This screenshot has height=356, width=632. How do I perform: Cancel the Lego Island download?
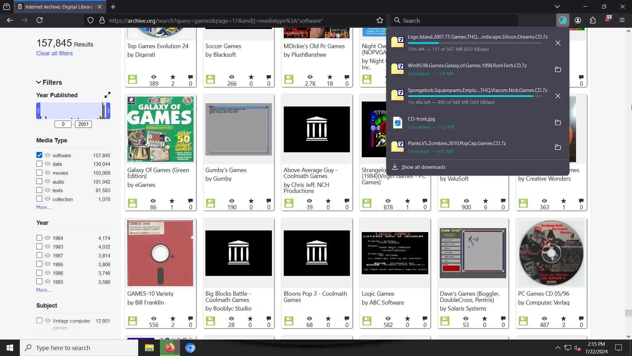click(x=558, y=43)
